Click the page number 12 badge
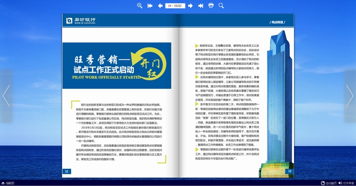Viewport: 356px width, 186px height. 67,171
